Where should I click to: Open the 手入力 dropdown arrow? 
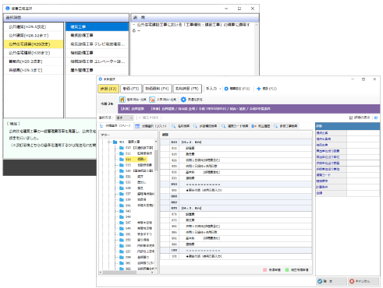point(220,89)
